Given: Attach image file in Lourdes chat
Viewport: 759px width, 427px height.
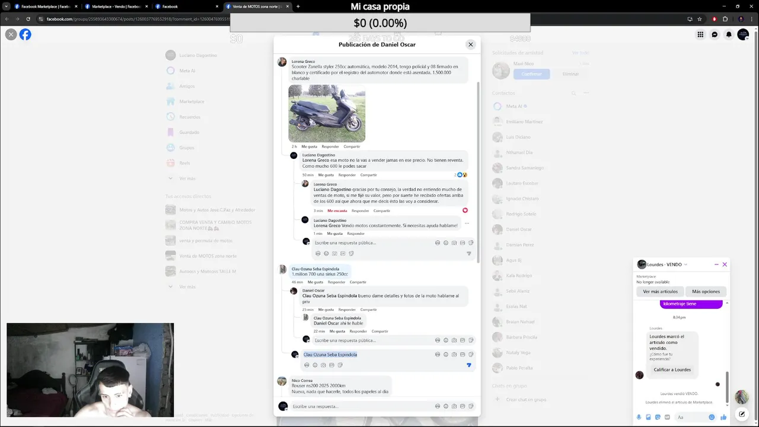Looking at the screenshot, I should (648, 417).
